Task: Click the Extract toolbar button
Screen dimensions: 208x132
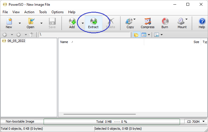Action: point(93,23)
